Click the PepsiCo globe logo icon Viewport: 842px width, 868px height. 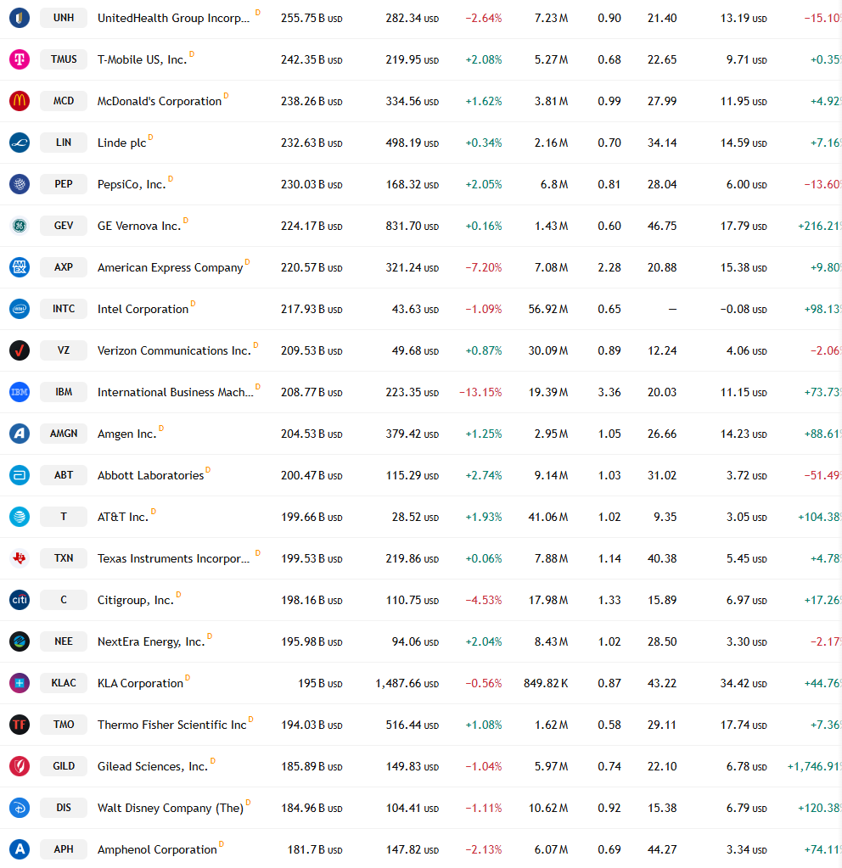pos(20,184)
